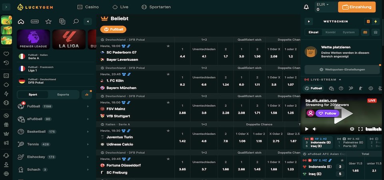The width and height of the screenshot is (384, 180).
Task: Open the betslip book icon beside System
Action: [x=365, y=32]
